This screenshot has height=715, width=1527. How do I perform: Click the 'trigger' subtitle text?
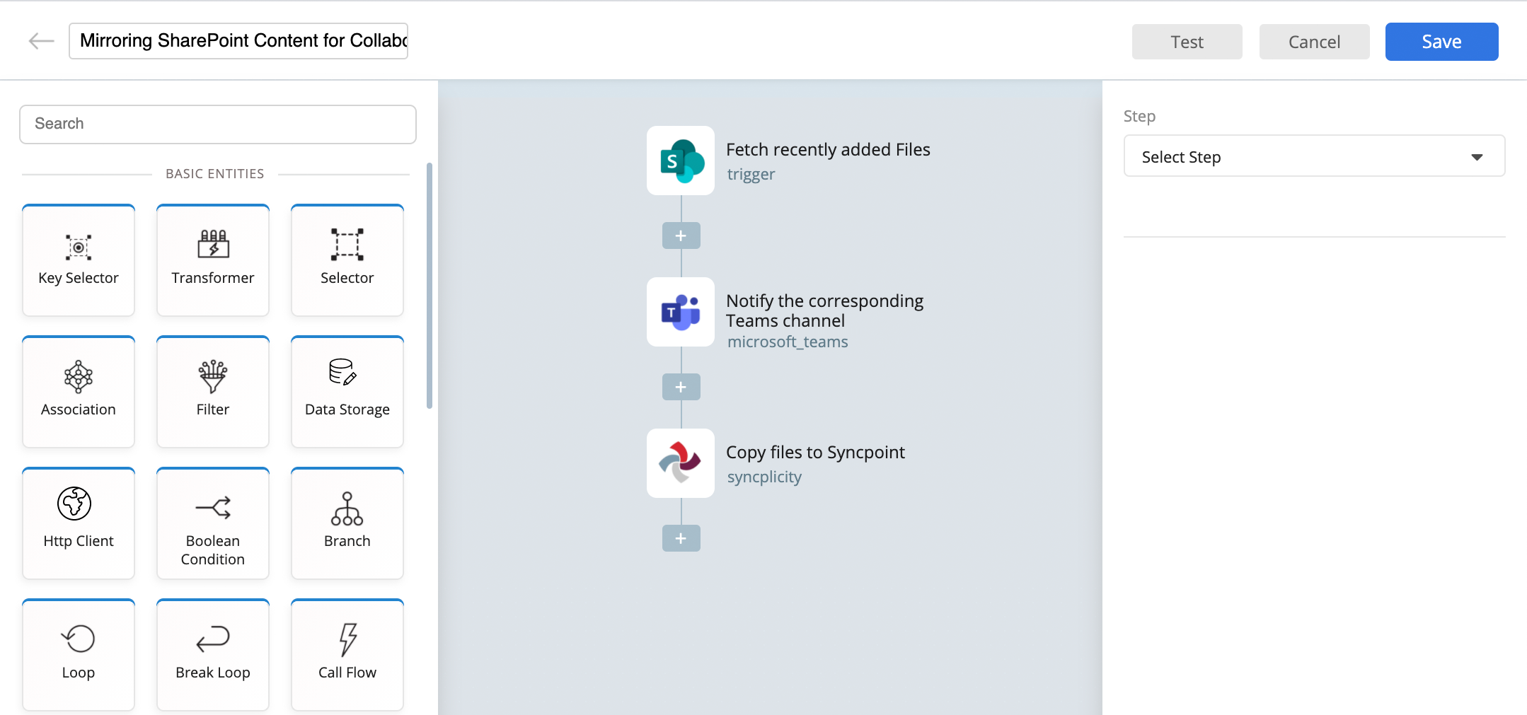point(751,175)
